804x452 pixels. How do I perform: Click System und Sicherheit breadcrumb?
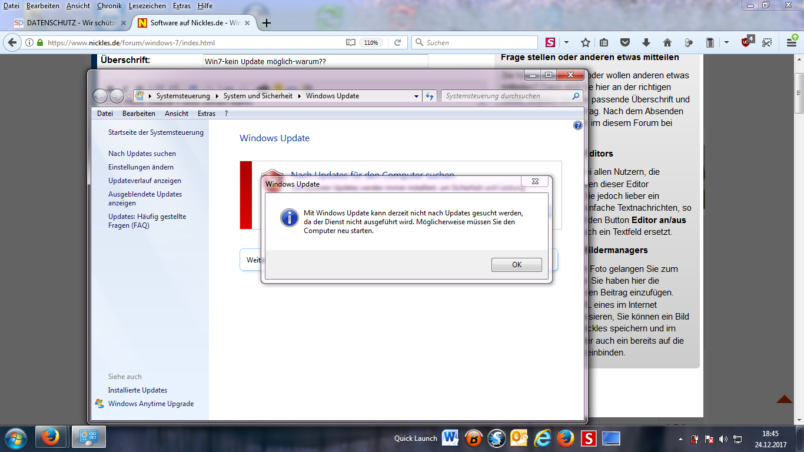[258, 96]
